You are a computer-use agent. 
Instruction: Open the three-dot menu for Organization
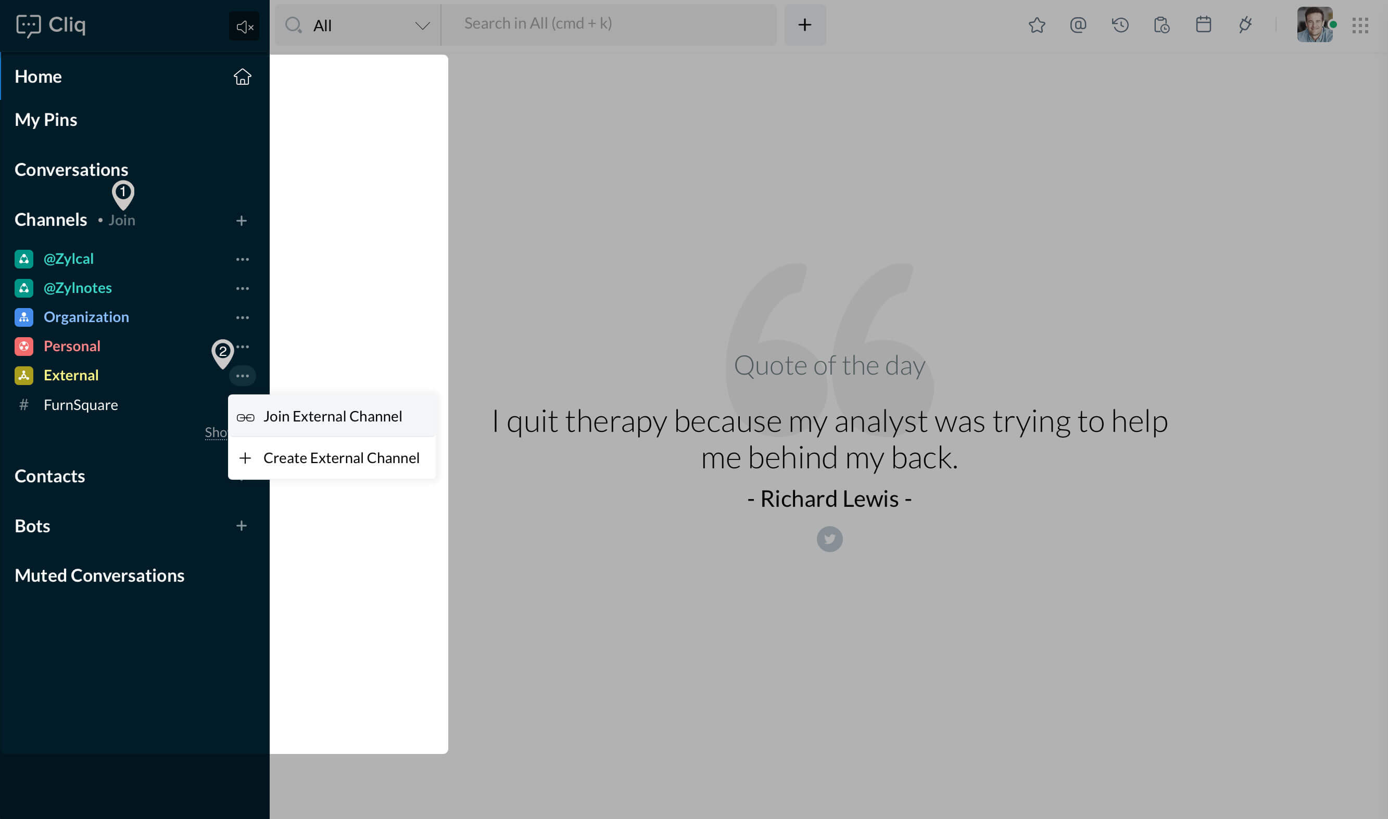(x=242, y=317)
